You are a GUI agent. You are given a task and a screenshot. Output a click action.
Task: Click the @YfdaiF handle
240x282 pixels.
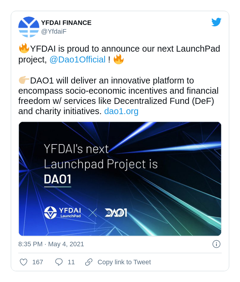[54, 32]
